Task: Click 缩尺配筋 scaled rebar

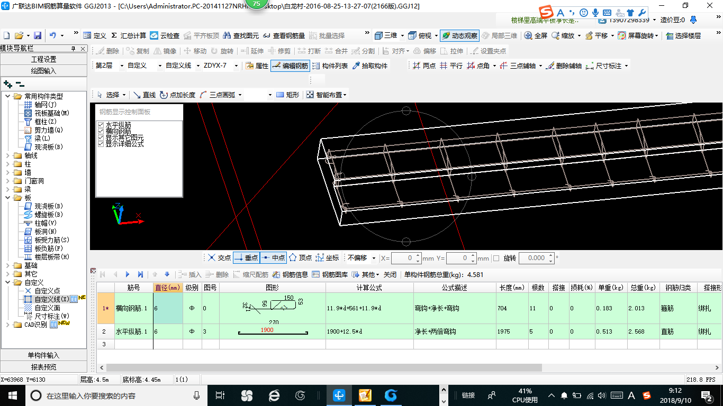Action: (x=250, y=274)
